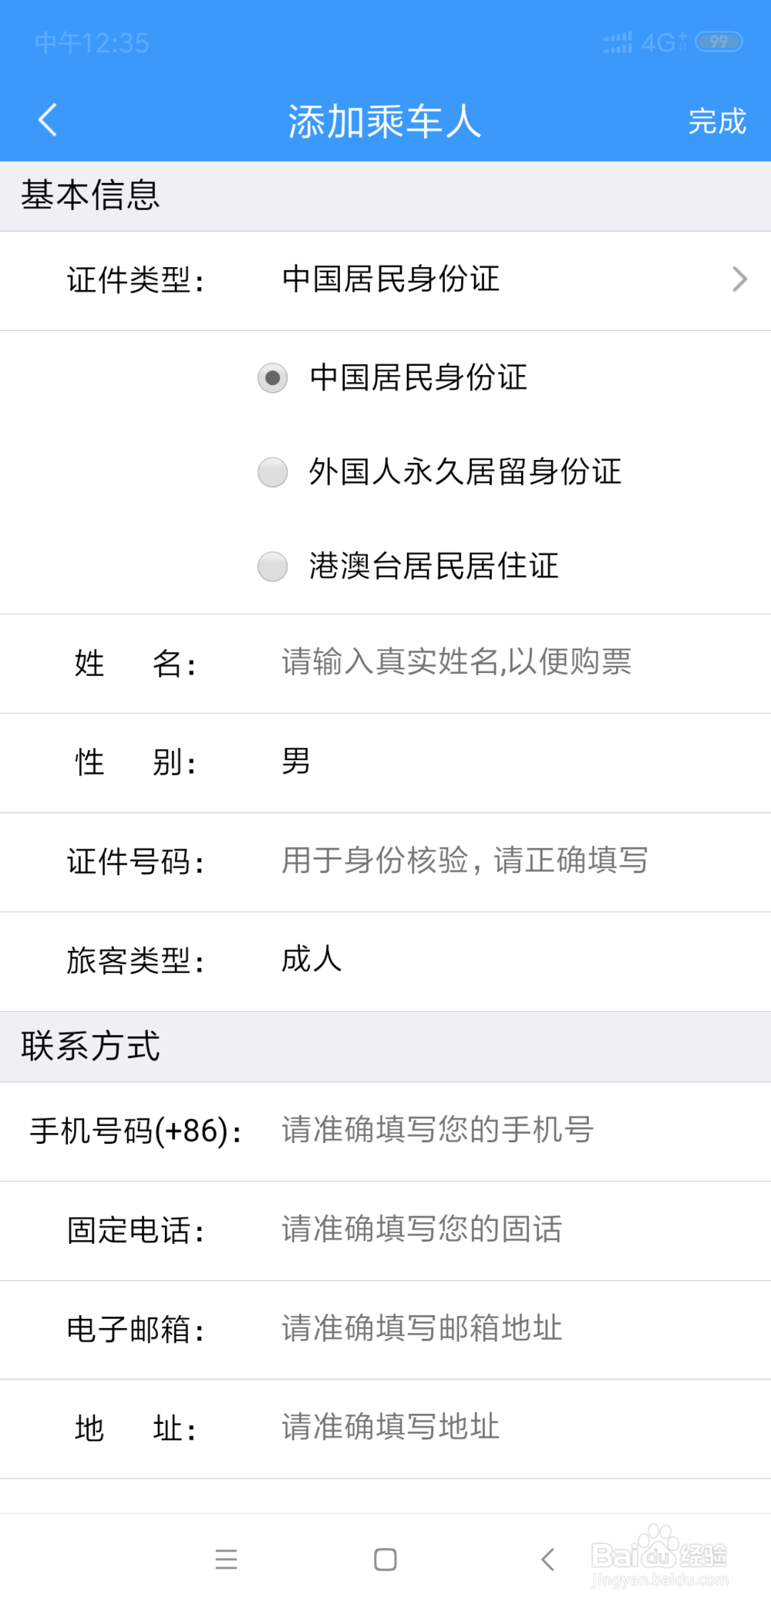The width and height of the screenshot is (771, 1606).
Task: Pick 港澳台居民居住证 radio option
Action: [x=273, y=566]
